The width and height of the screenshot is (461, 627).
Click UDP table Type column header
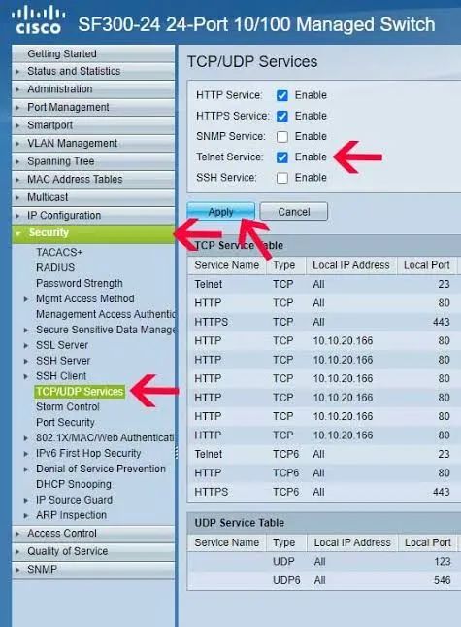284,542
